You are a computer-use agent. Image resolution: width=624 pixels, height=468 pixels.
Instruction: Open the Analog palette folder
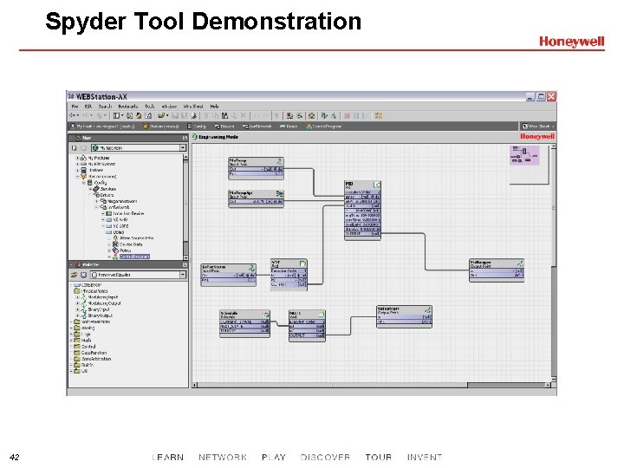pos(88,328)
